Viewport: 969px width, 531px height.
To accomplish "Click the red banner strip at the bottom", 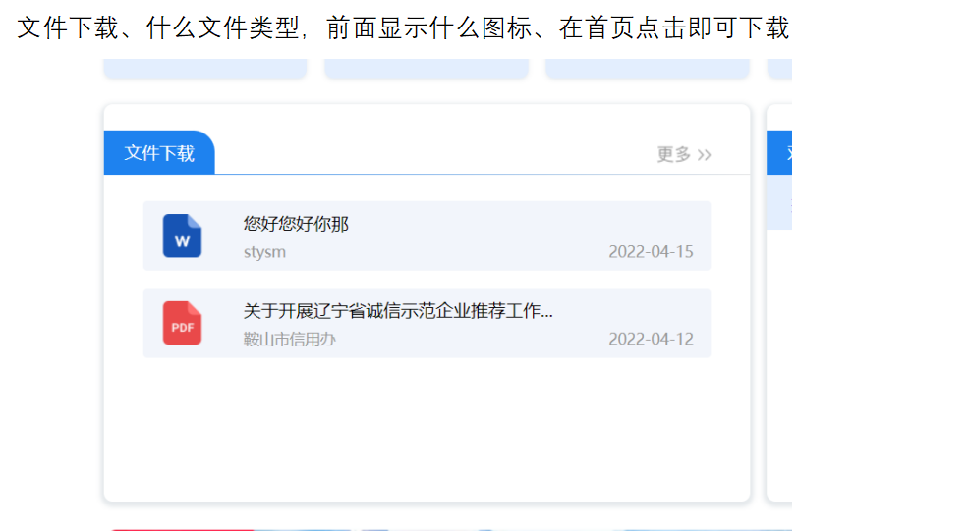I will 183,529.
